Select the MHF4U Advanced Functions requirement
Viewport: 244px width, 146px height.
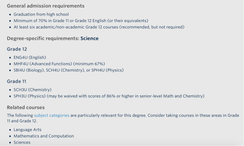(59, 64)
